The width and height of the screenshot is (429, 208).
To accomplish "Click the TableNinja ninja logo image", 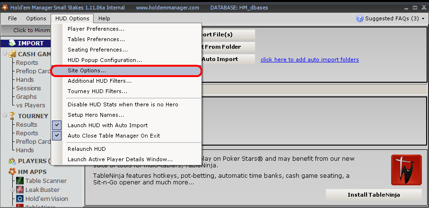I will coord(406,170).
